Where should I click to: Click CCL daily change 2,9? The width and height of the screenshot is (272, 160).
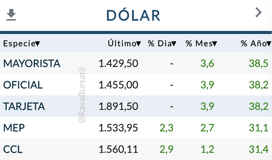(x=166, y=149)
